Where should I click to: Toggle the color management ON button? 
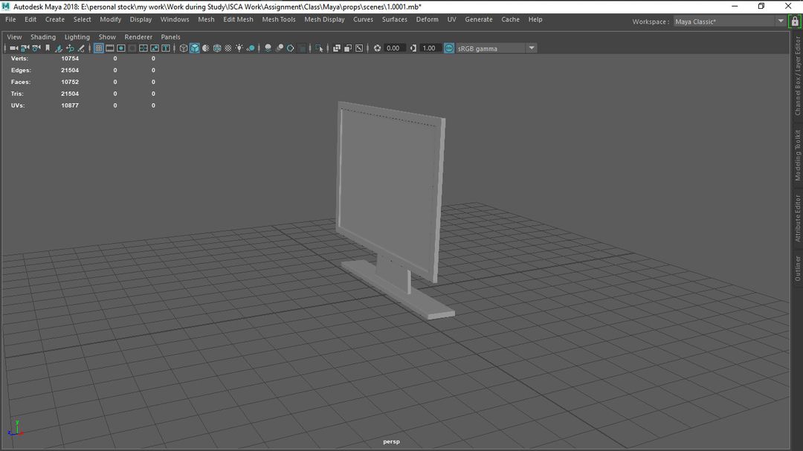[449, 48]
